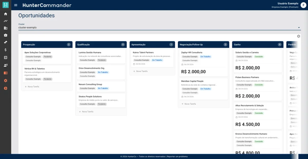Open Kairos Talent Partners card
308x159 pixels.
152,58
